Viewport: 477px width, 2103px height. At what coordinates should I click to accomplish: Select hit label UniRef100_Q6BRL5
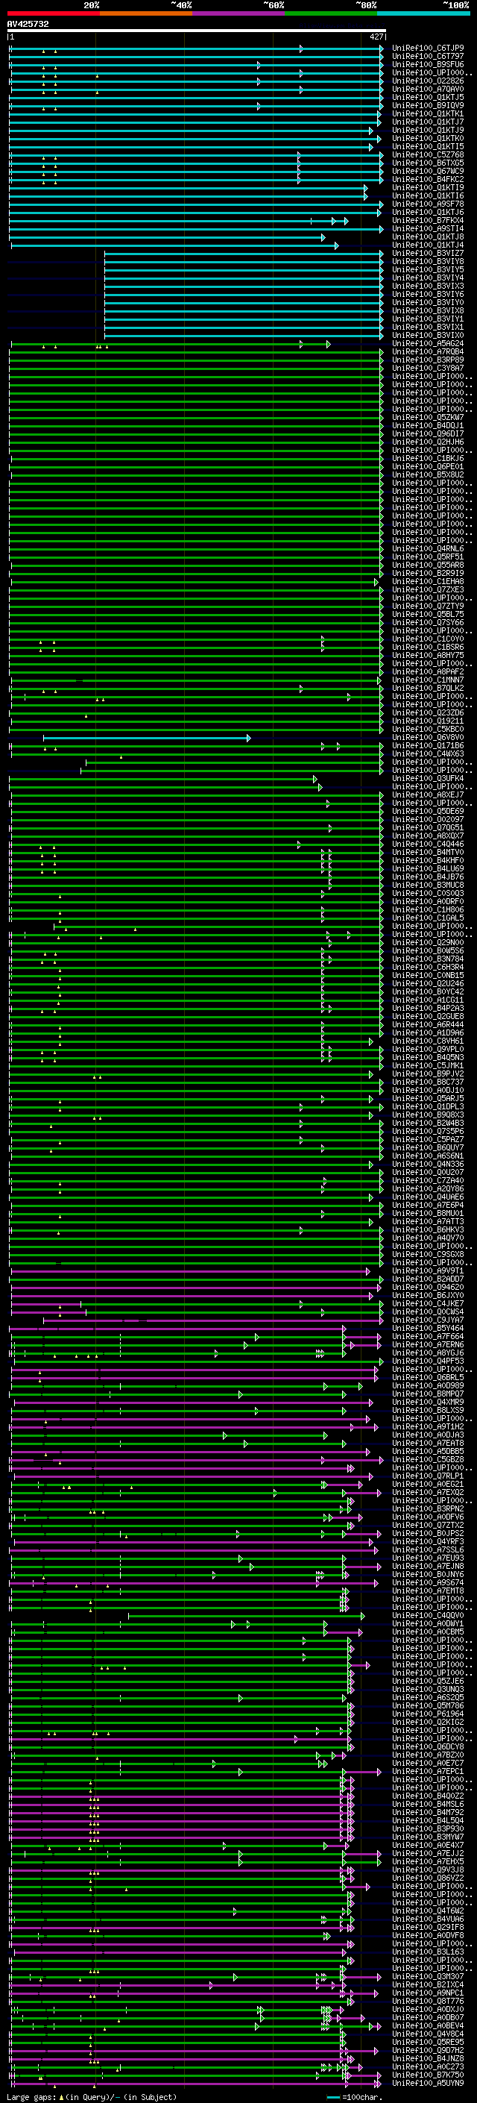427,1378
